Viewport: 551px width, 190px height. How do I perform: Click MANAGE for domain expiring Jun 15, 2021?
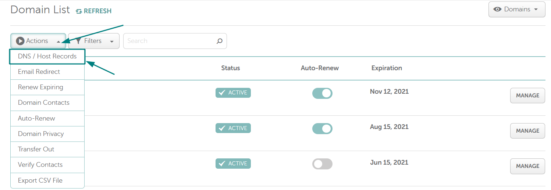pyautogui.click(x=527, y=166)
